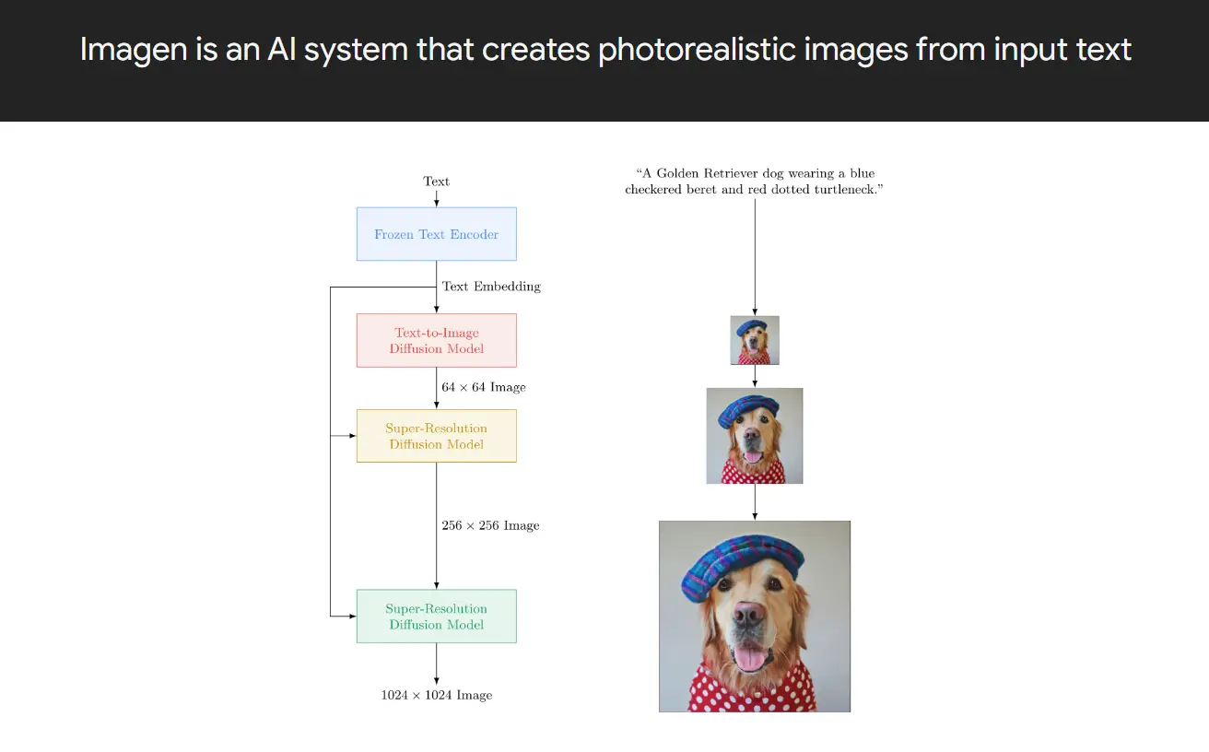The image size is (1209, 752).
Task: Click the arrowhead entering green box from left
Action: (352, 616)
